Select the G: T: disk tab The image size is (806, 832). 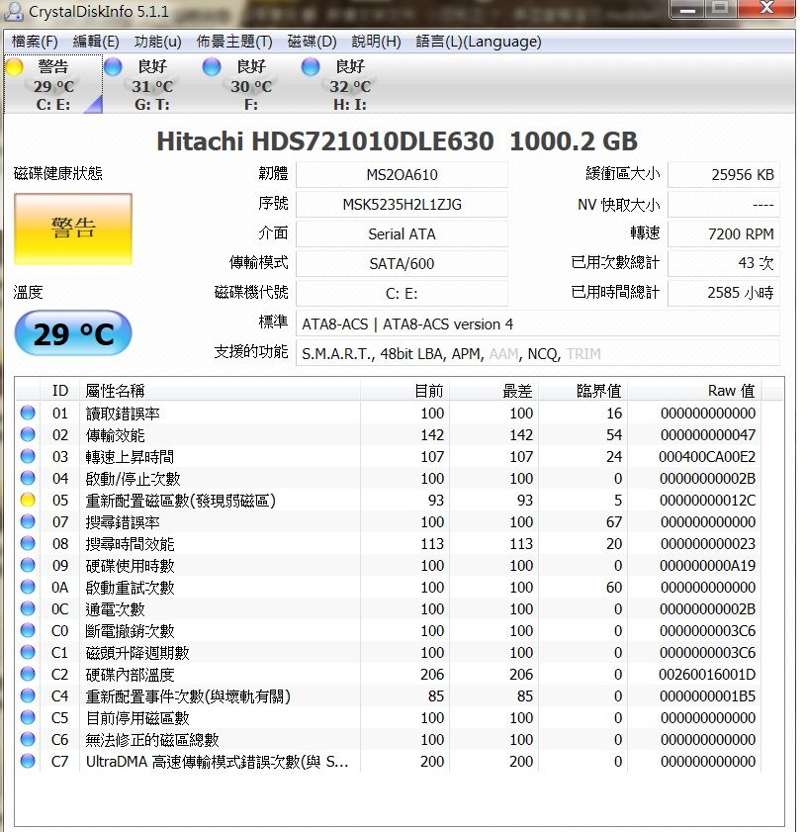152,84
